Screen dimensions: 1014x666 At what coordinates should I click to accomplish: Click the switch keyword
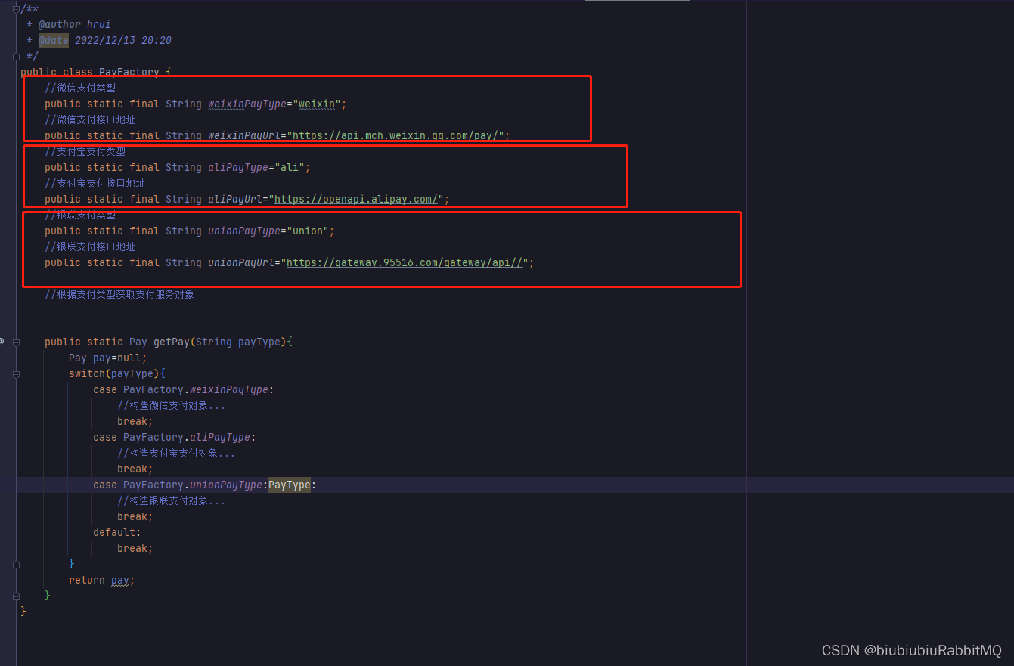pos(87,374)
